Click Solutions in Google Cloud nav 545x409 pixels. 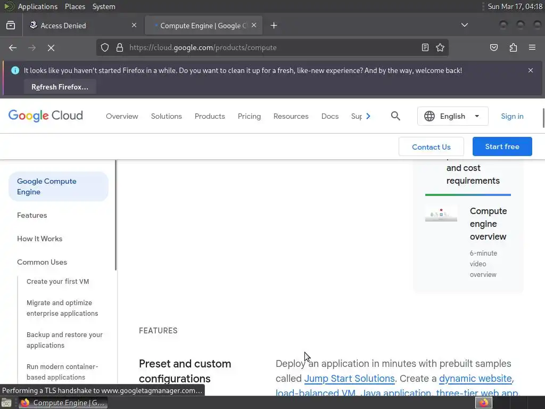[x=167, y=116]
